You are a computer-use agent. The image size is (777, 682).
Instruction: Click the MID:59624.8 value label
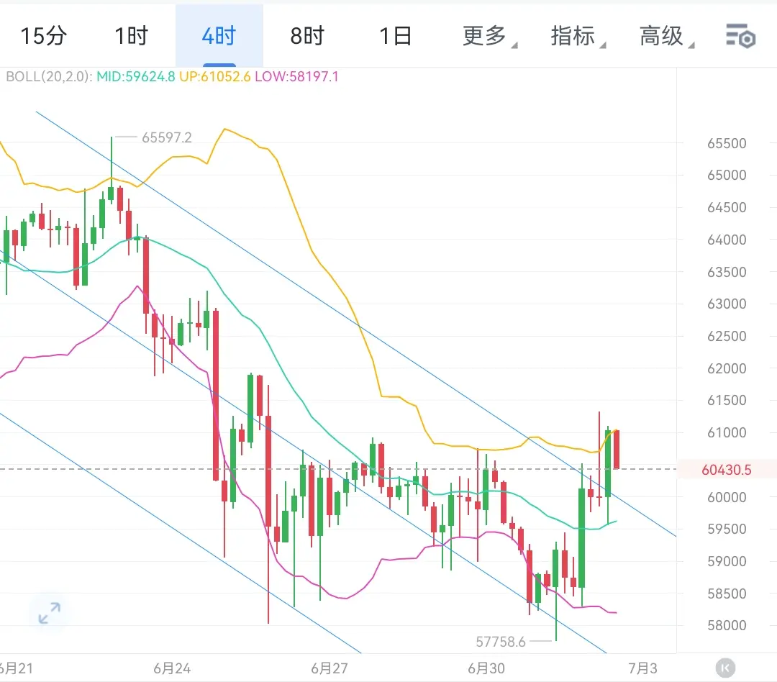point(136,77)
